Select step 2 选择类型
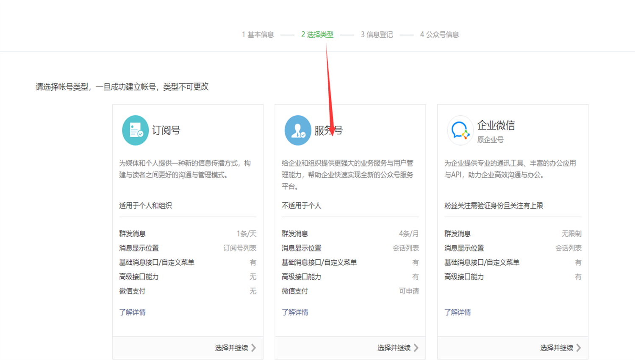Screen dimensions: 635x360 click(x=317, y=35)
